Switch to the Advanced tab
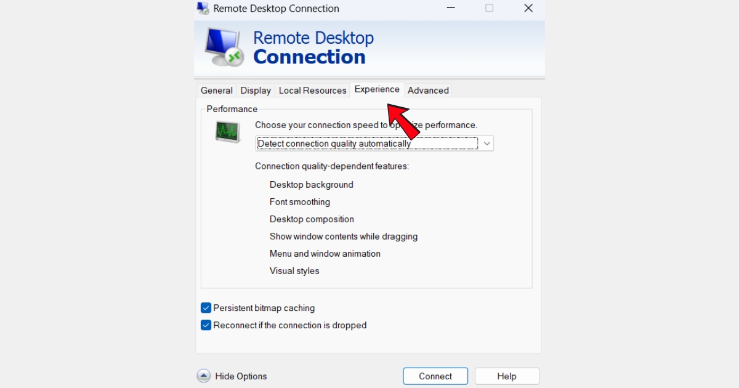The image size is (739, 388). [x=428, y=91]
